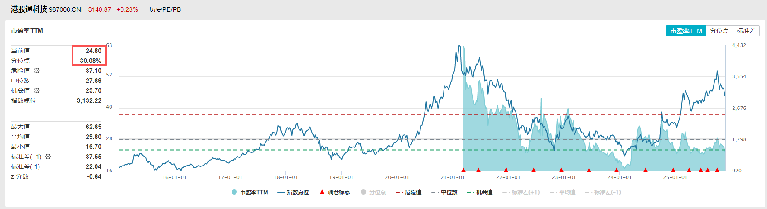
Task: Toggle 指数点位 line in legend
Action: point(293,192)
